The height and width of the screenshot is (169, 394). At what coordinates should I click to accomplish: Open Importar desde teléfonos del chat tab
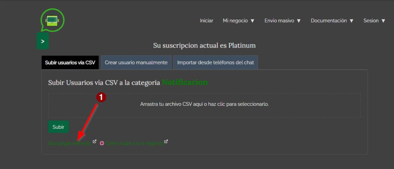(x=215, y=62)
